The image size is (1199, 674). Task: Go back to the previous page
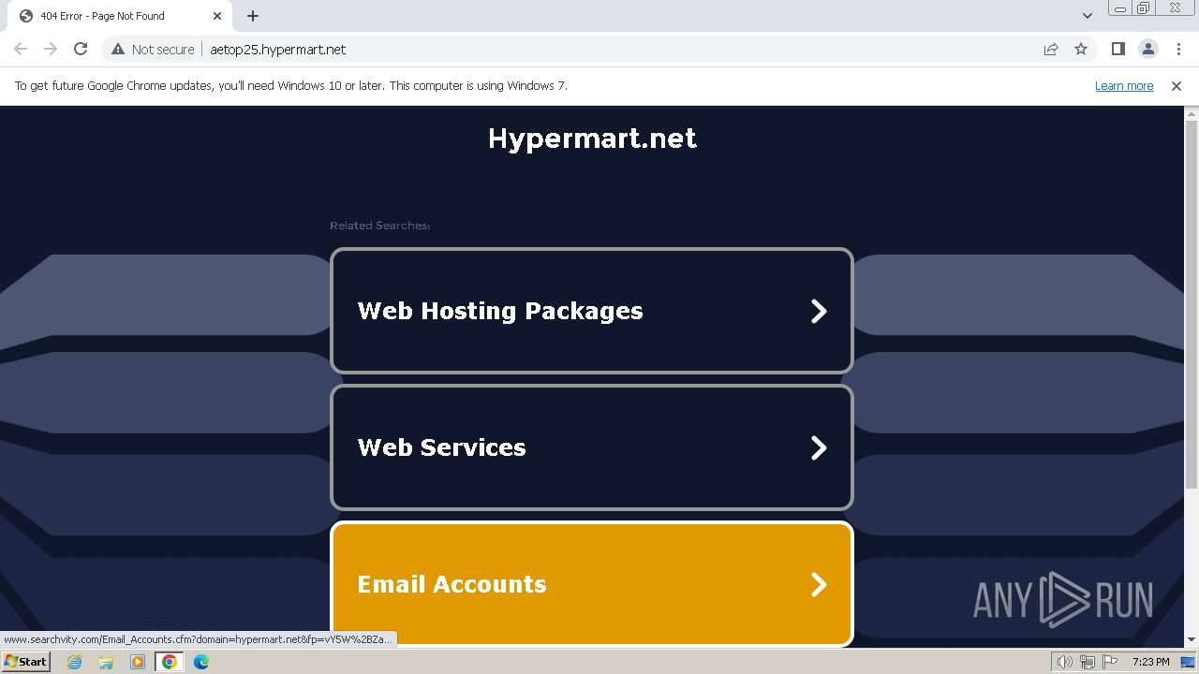click(21, 50)
